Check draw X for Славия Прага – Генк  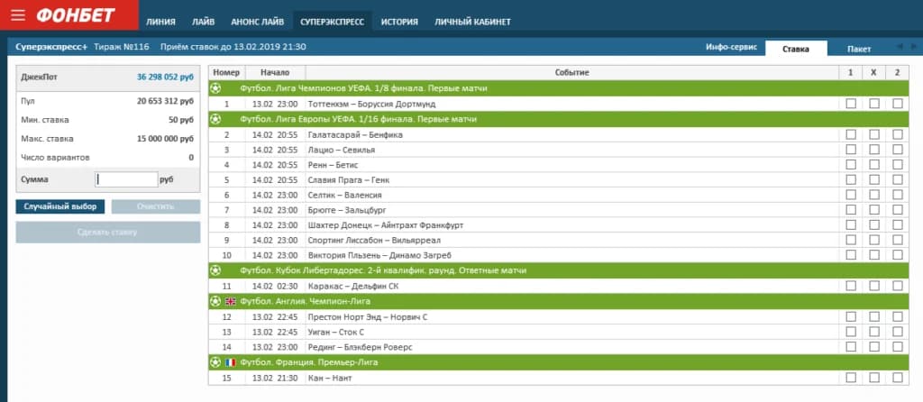(x=874, y=179)
